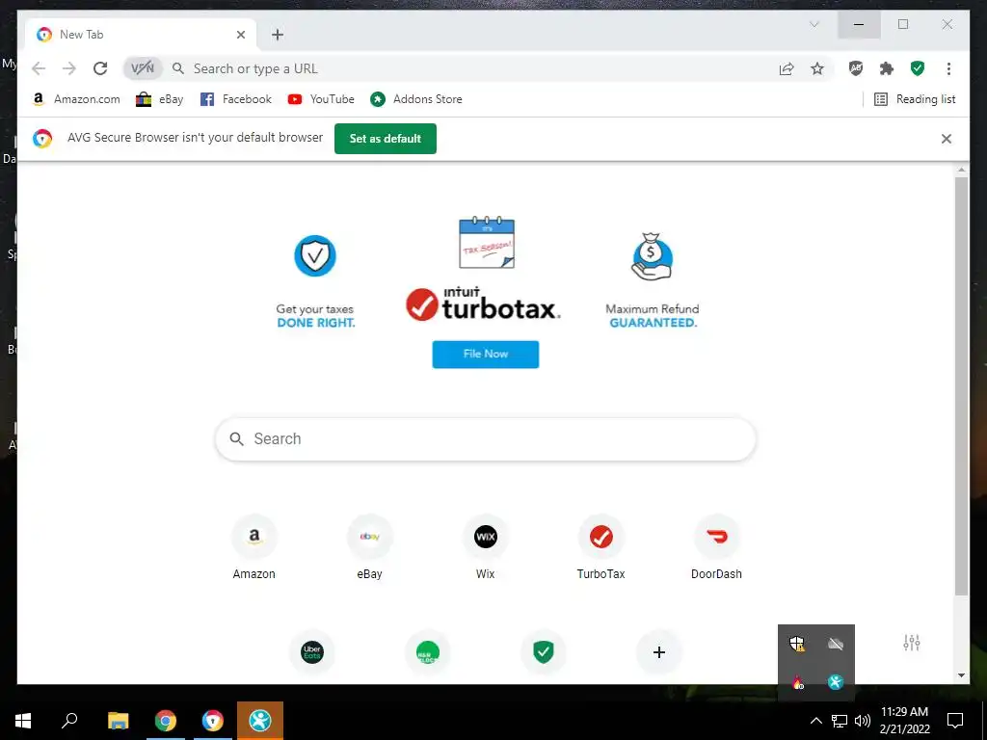Open Facebook bookmark
Viewport: 987px width, 740px height.
pos(235,99)
